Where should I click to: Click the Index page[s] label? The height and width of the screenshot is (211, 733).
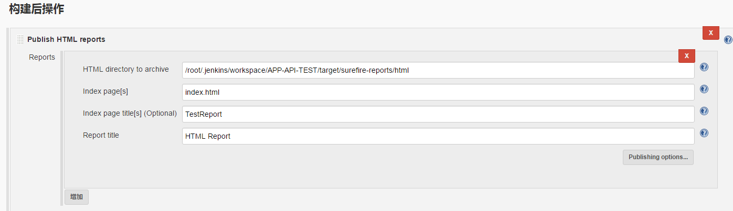105,91
